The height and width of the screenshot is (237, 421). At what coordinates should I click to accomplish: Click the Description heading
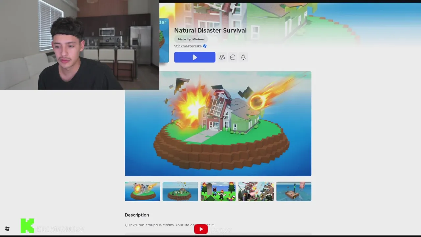pos(137,215)
